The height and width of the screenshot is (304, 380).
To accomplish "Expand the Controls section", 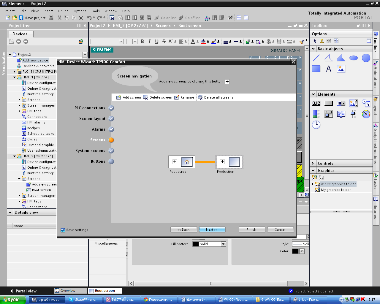I will tap(313, 163).
